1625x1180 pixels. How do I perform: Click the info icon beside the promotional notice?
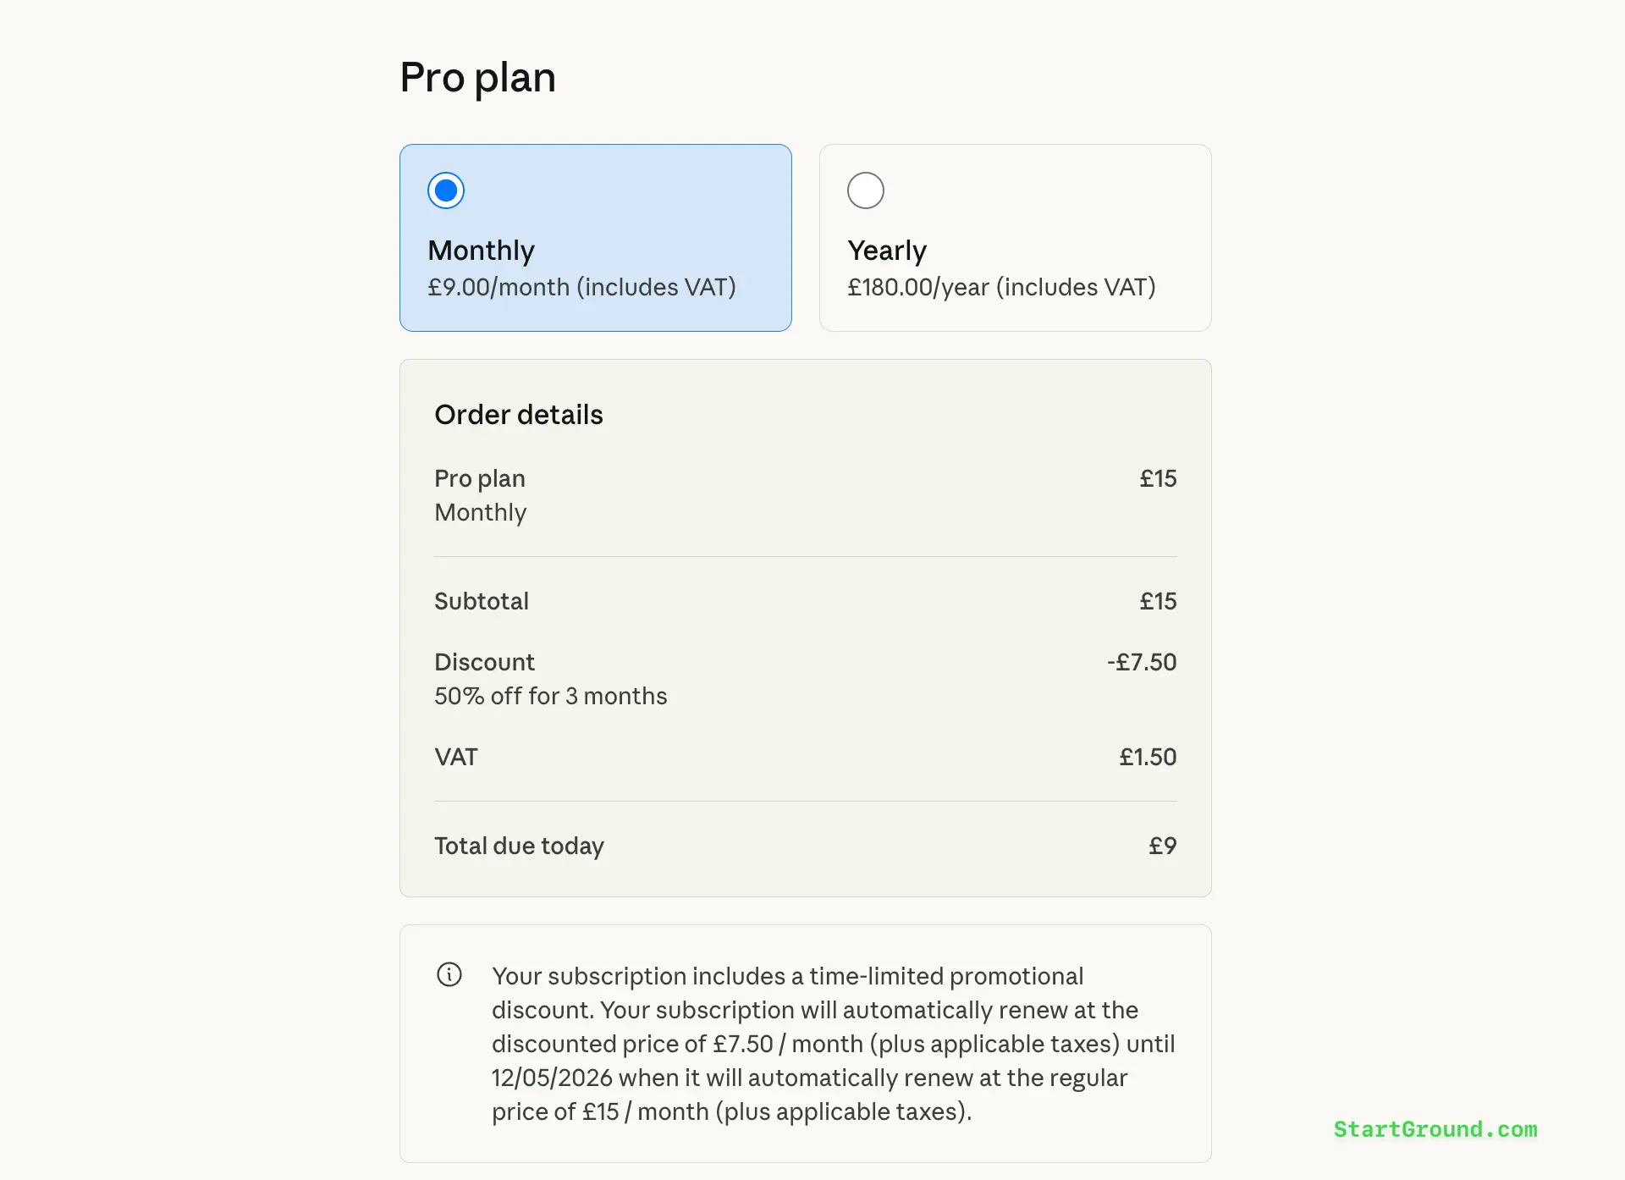pos(449,975)
